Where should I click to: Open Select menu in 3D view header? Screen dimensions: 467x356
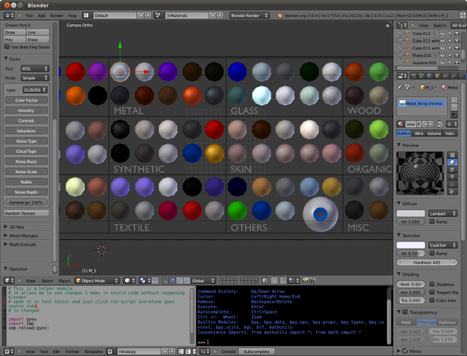47,281
